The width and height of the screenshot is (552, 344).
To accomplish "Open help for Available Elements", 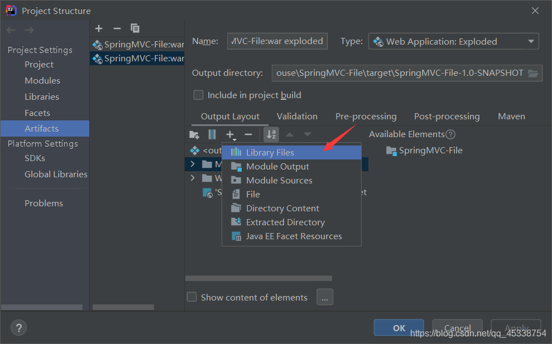I will pos(450,134).
